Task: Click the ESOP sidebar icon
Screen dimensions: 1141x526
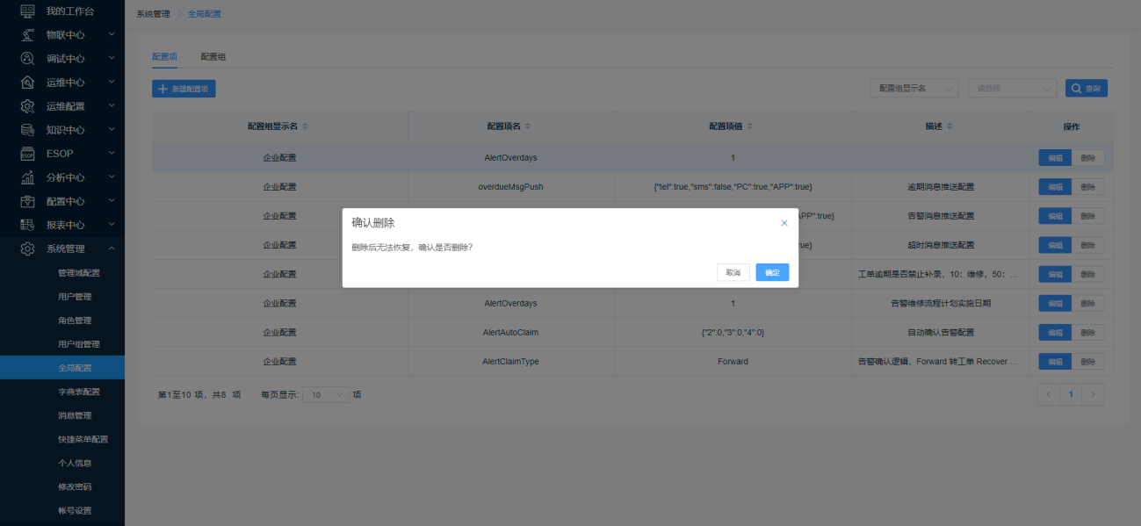Action: pyautogui.click(x=27, y=154)
